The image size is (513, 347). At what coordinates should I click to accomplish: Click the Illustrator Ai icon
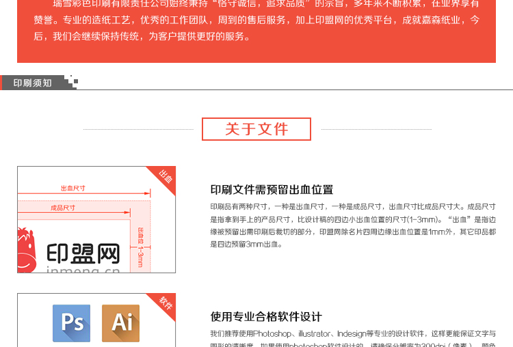120,322
